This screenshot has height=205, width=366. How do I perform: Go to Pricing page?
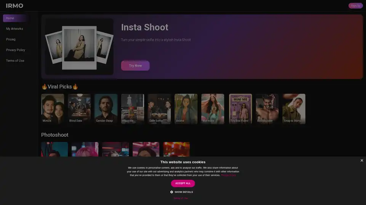click(11, 39)
